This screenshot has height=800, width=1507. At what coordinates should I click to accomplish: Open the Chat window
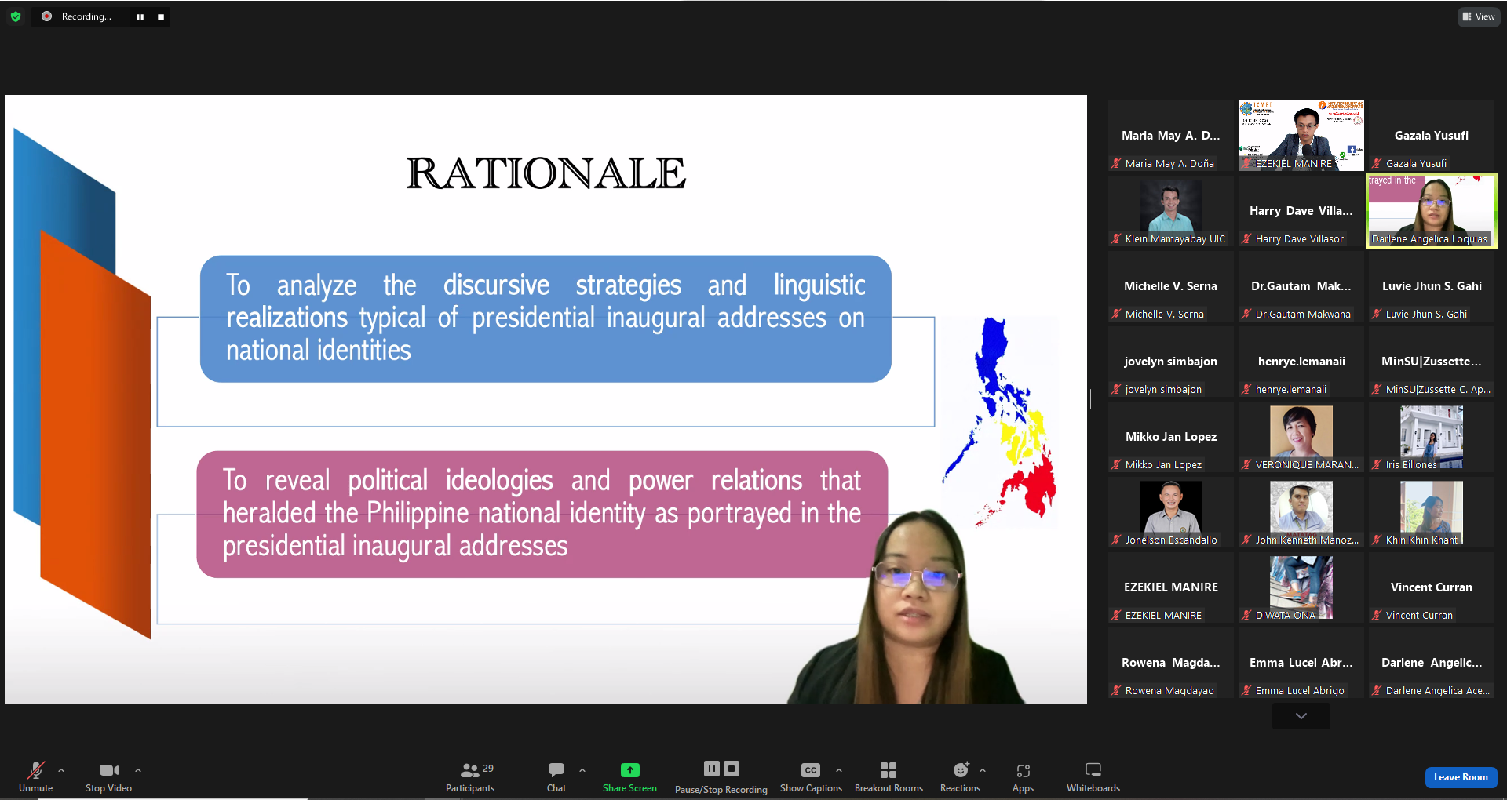pyautogui.click(x=556, y=776)
